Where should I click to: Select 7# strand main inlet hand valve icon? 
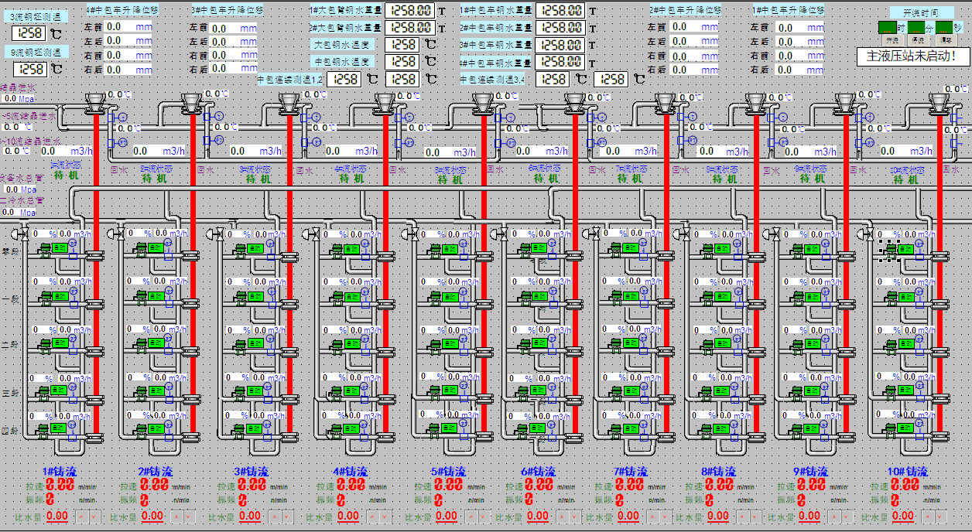pos(593,232)
